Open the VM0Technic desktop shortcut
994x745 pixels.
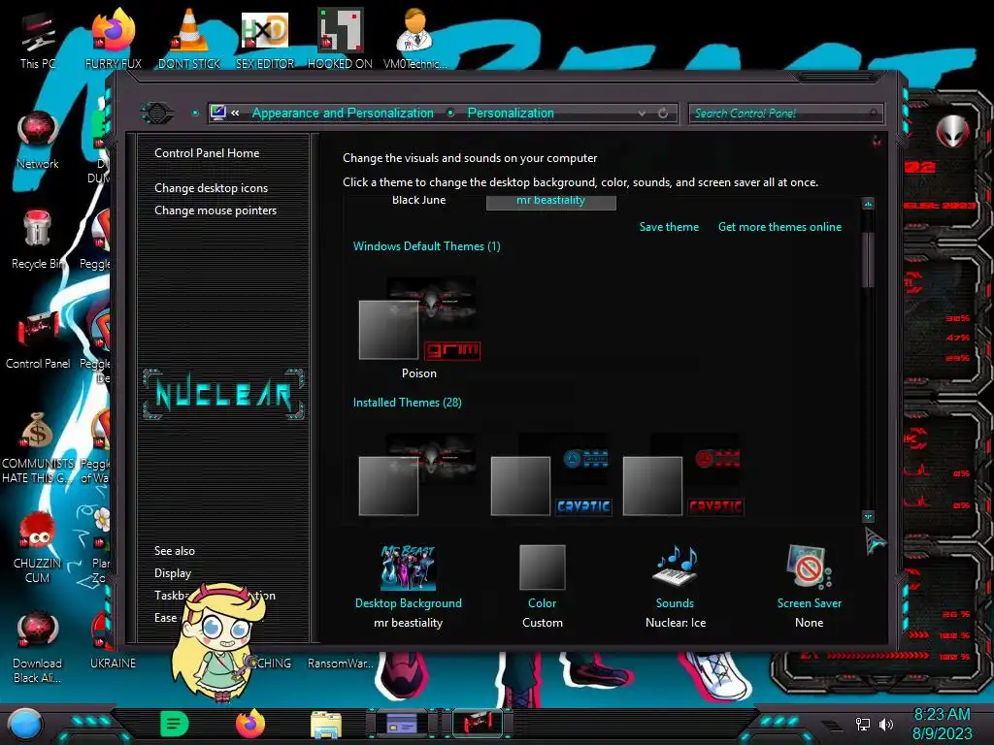(414, 40)
